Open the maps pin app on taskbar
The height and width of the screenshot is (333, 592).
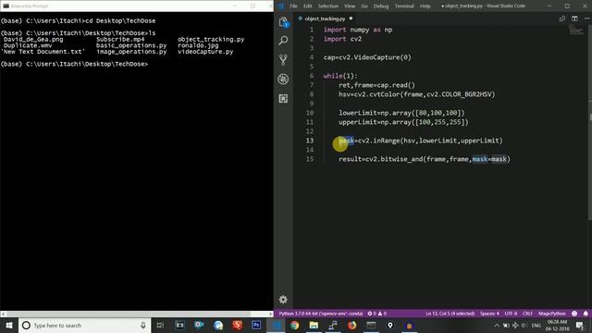(x=390, y=325)
